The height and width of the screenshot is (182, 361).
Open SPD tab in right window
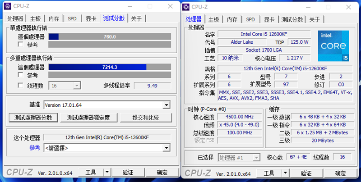point(250,19)
